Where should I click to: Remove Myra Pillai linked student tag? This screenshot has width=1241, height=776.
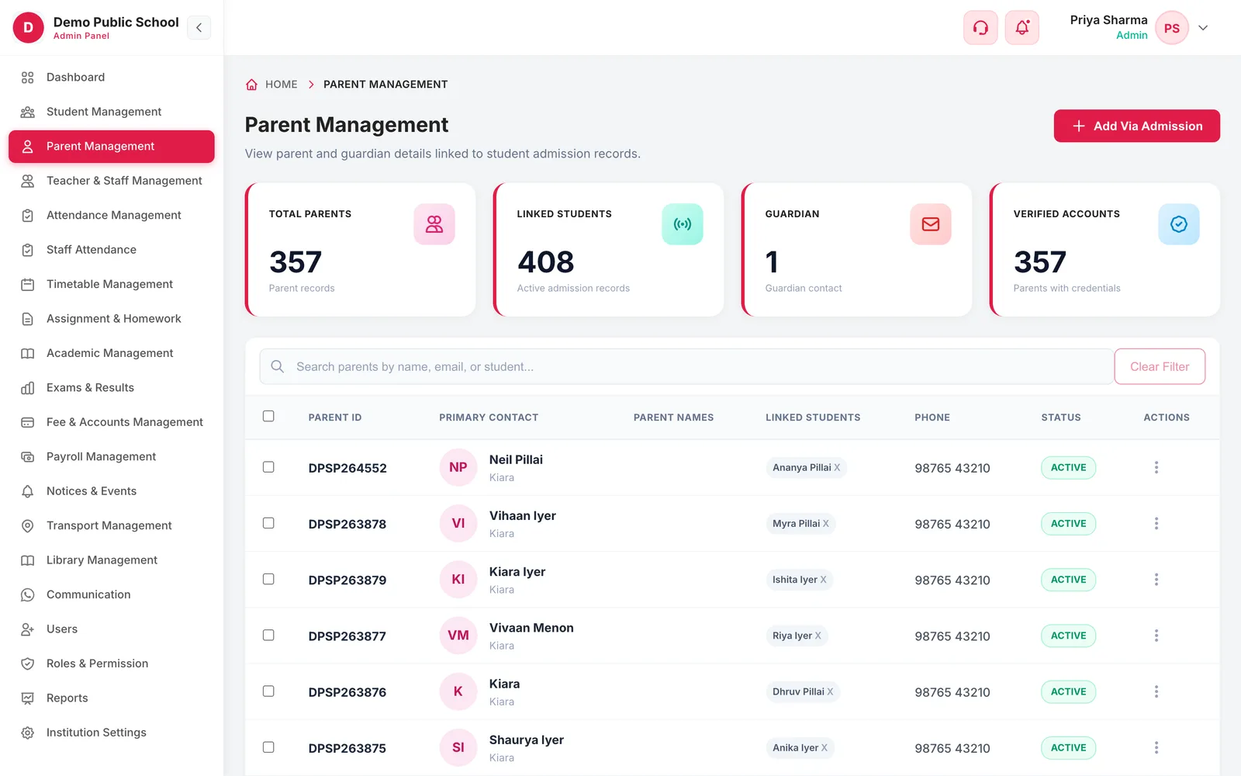tap(826, 524)
